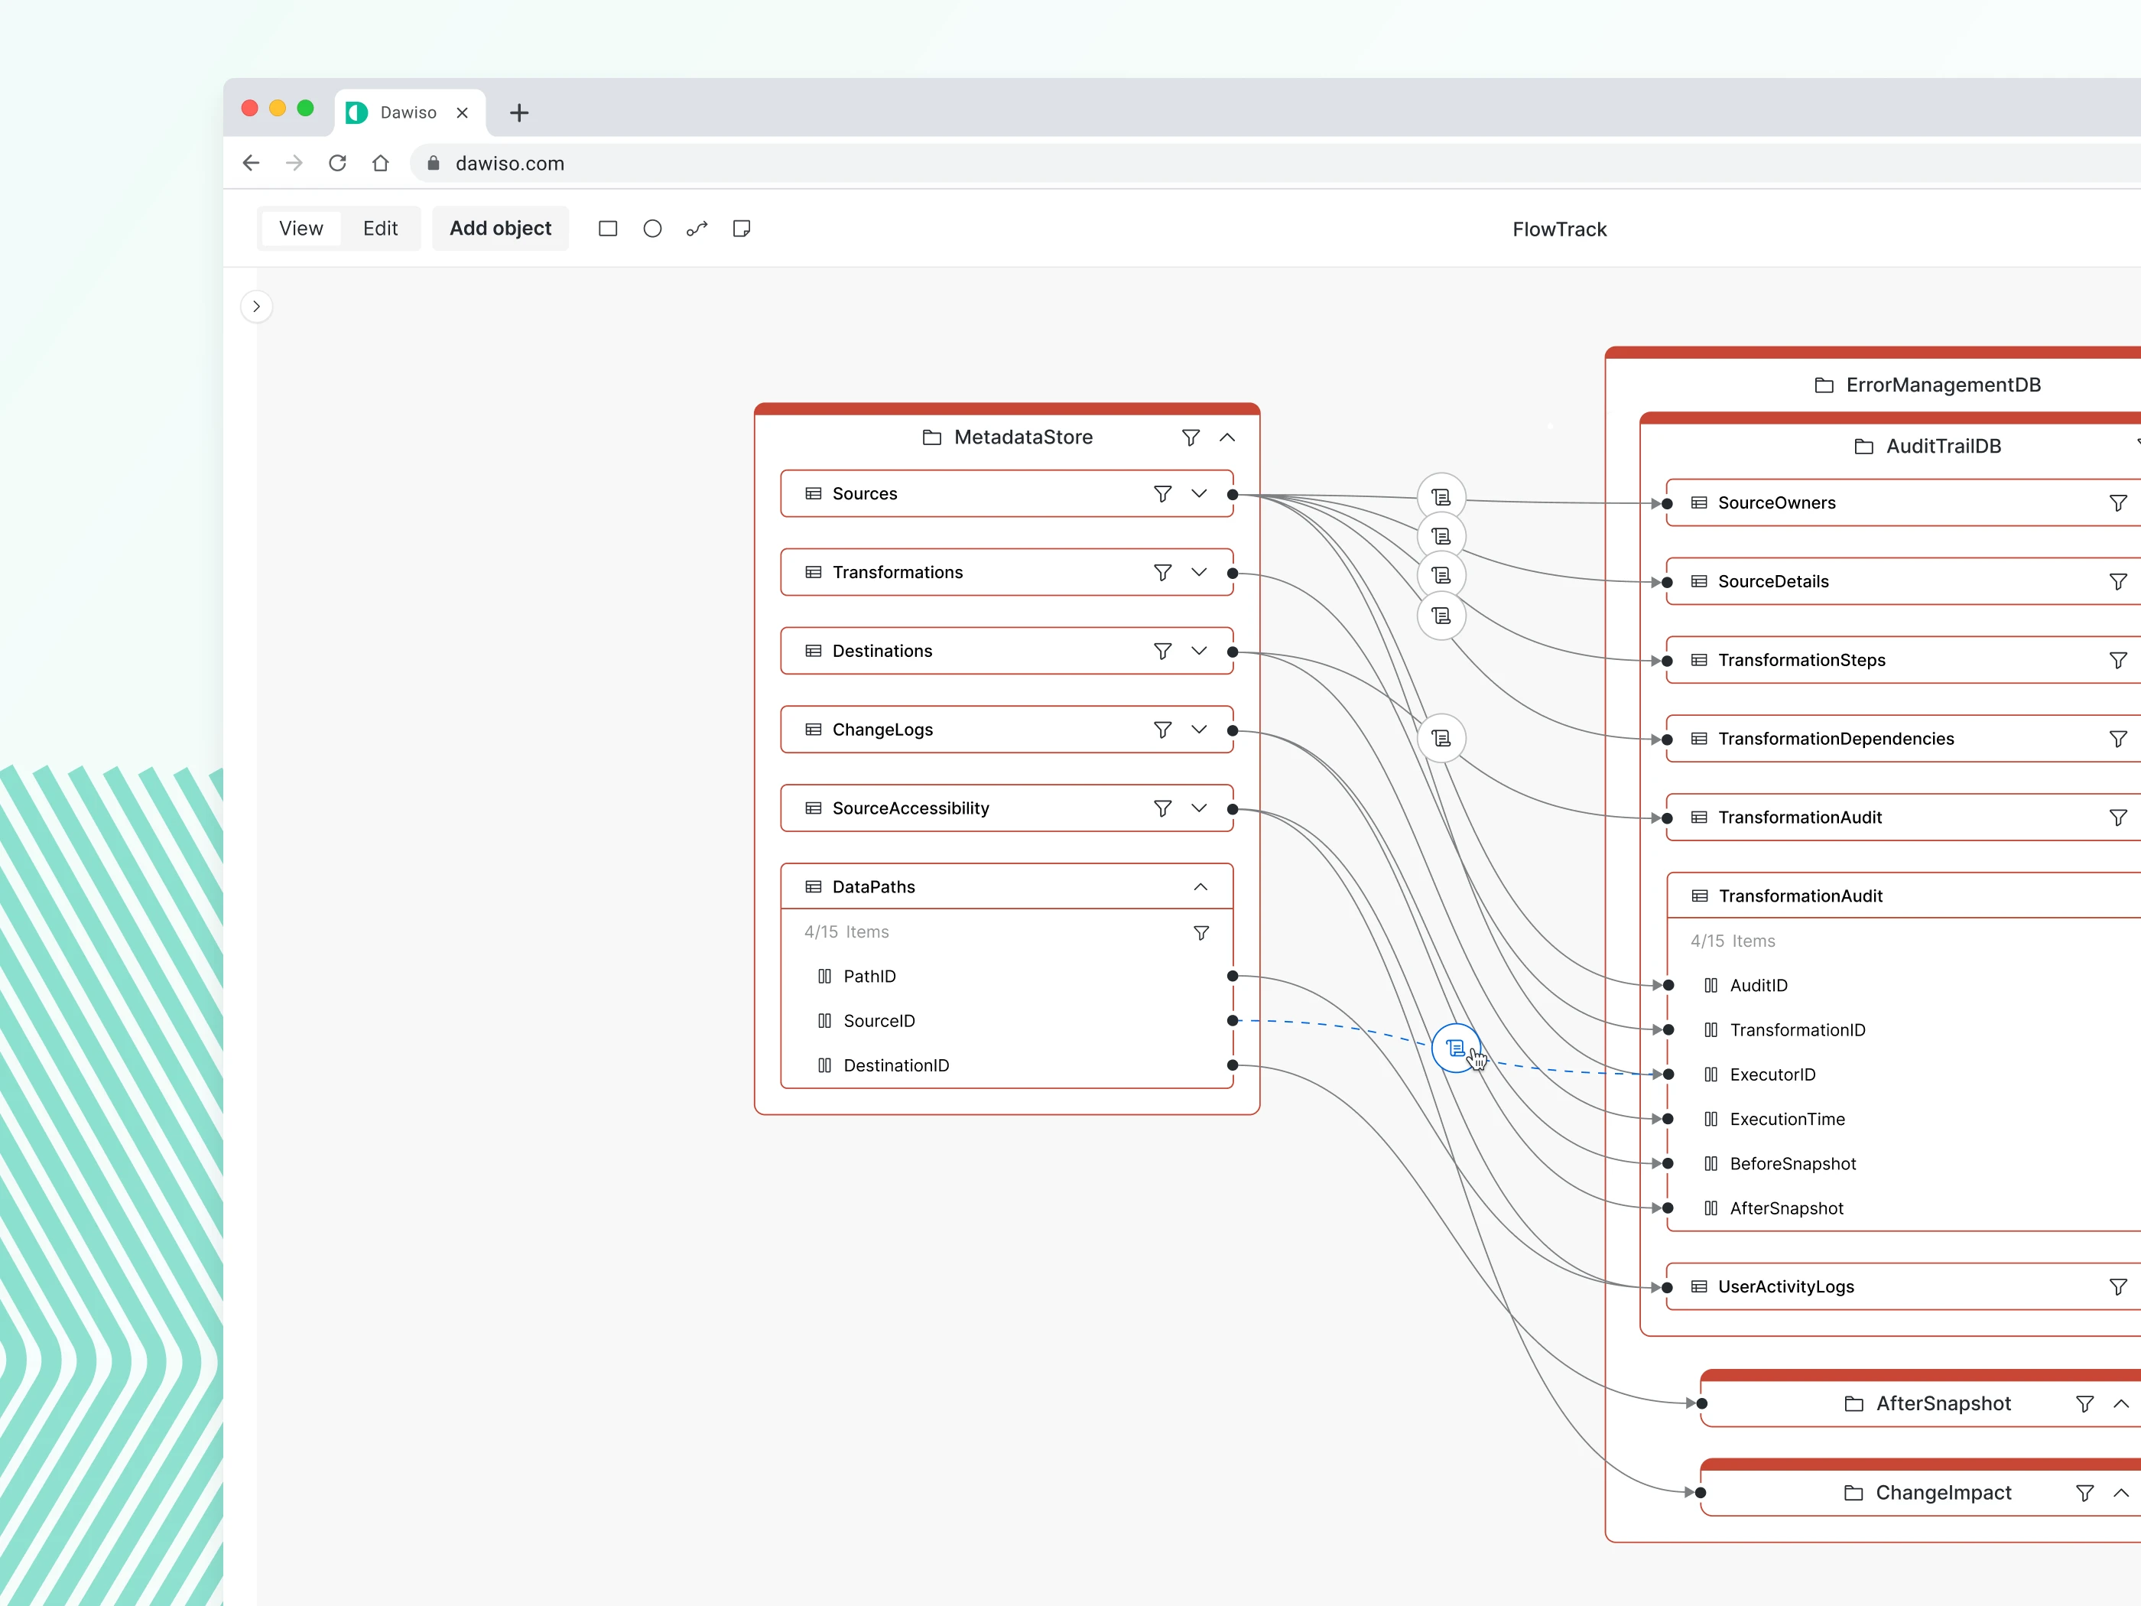Image resolution: width=2141 pixels, height=1606 pixels.
Task: Expand the left sidebar panel
Action: point(256,307)
